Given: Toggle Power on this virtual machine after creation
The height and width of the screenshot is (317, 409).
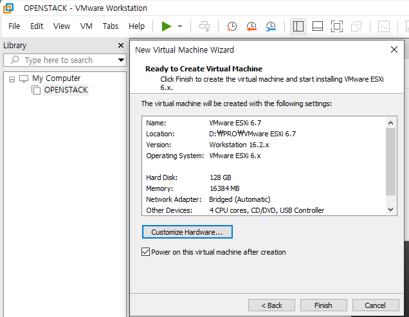Looking at the screenshot, I should point(145,252).
